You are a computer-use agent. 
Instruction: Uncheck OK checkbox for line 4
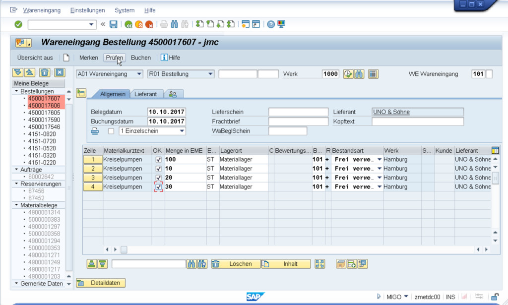(158, 187)
